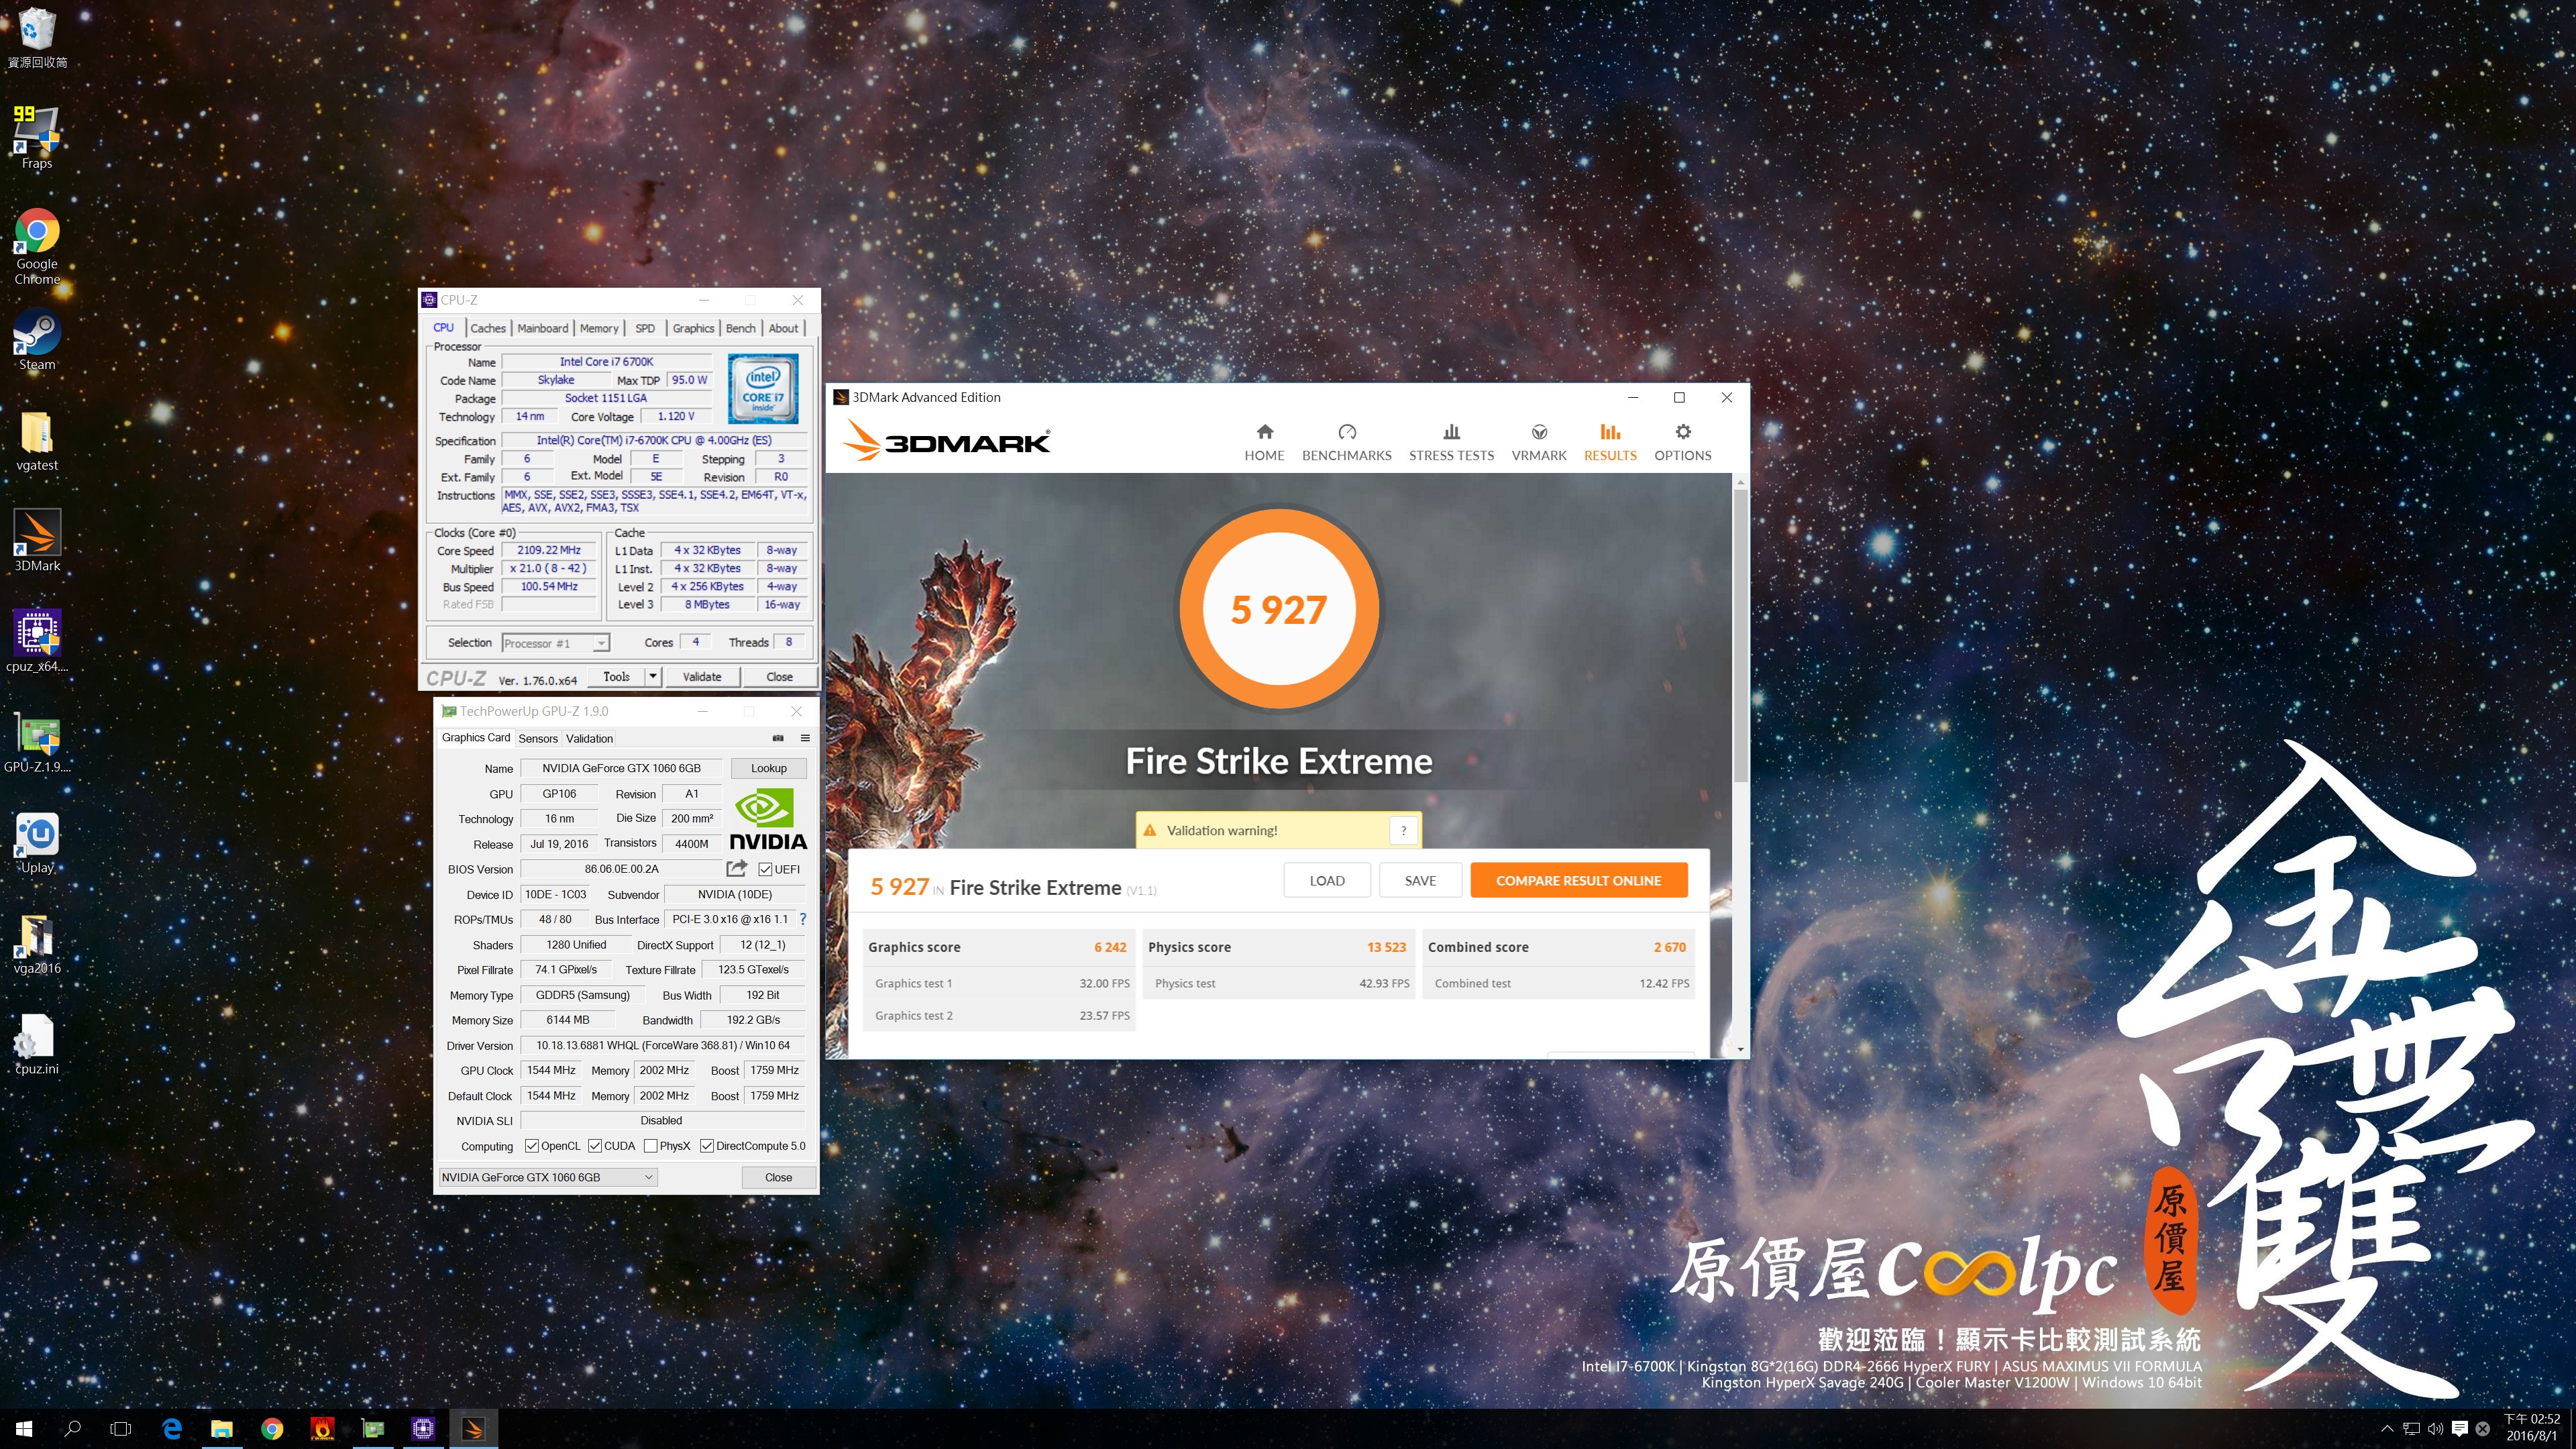Switch to CPU-Z Memory tab
Image resolution: width=2576 pixels, height=1449 pixels.
(599, 328)
